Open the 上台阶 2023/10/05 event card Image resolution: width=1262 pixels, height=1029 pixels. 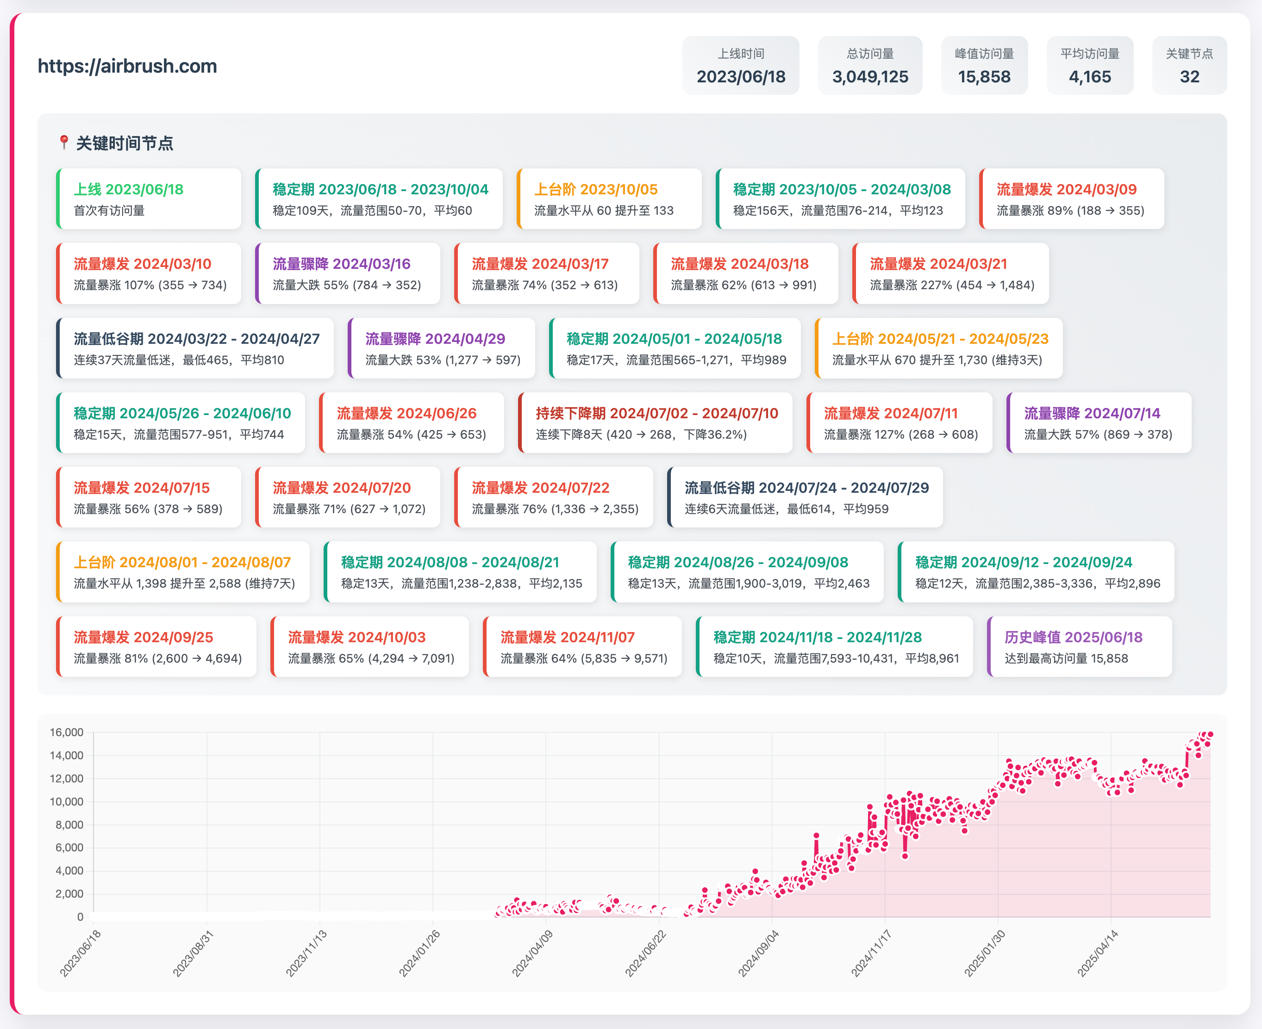point(609,198)
